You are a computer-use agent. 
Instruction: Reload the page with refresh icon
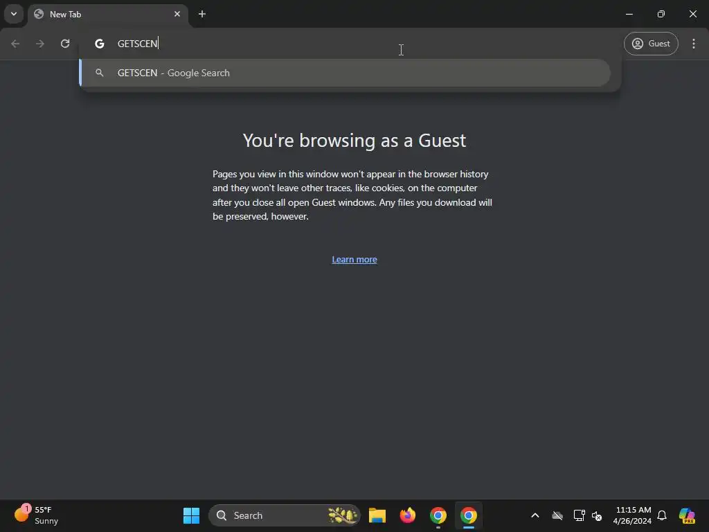tap(65, 44)
